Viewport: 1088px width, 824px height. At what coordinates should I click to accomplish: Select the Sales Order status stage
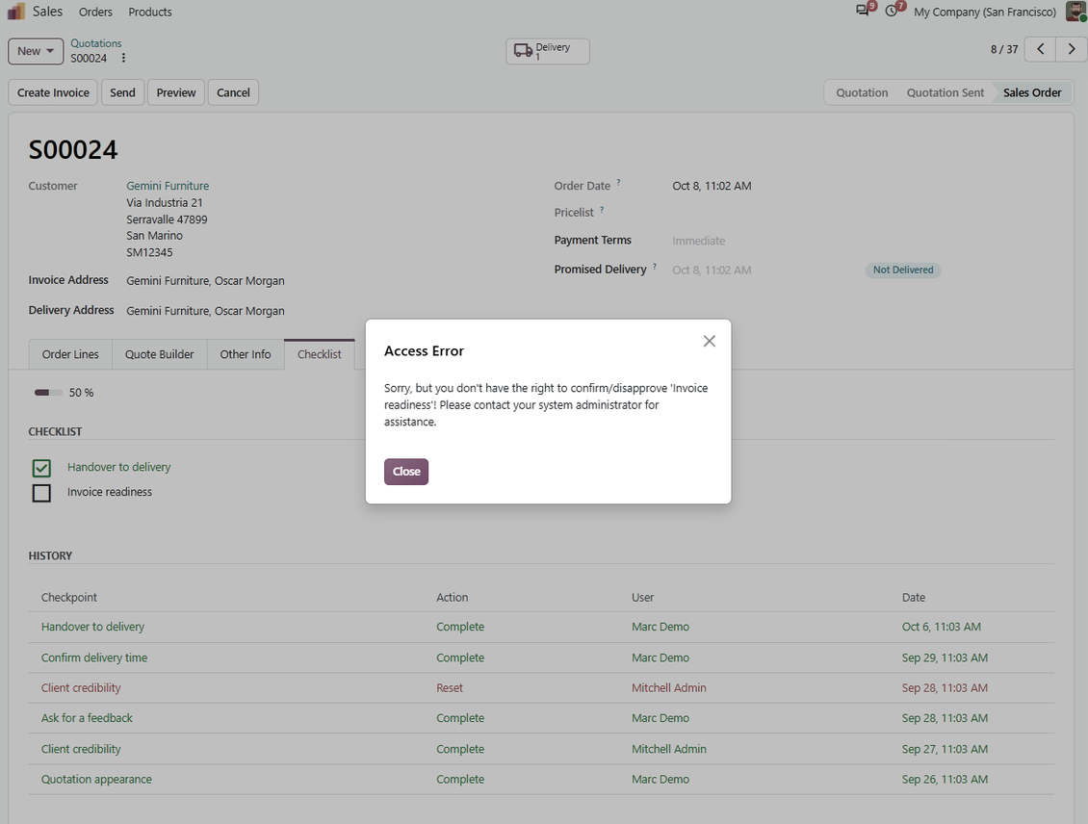coord(1032,92)
